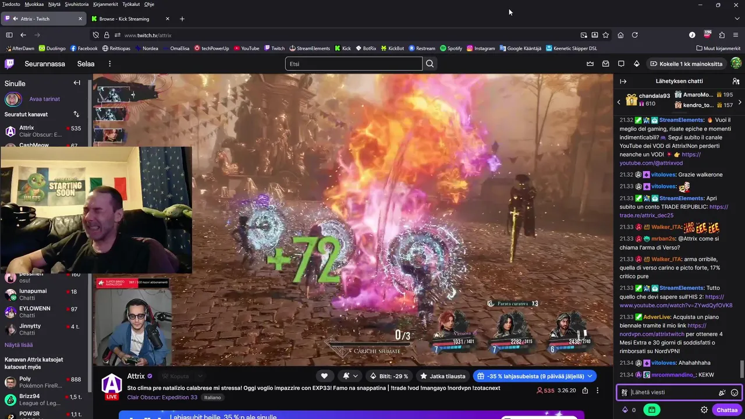The image size is (745, 419).
Task: Bookmark this page with the star
Action: click(605, 35)
